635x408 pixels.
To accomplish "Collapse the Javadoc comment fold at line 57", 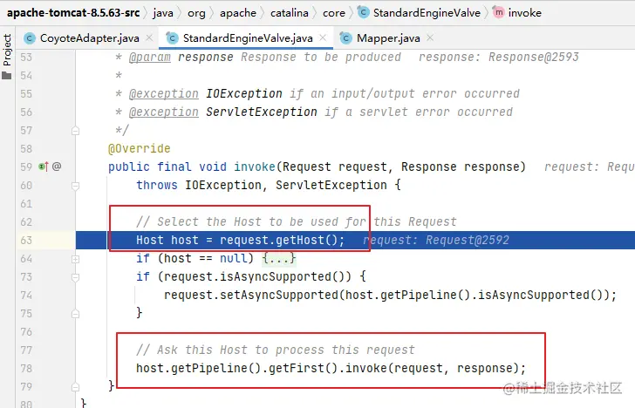I will point(75,131).
